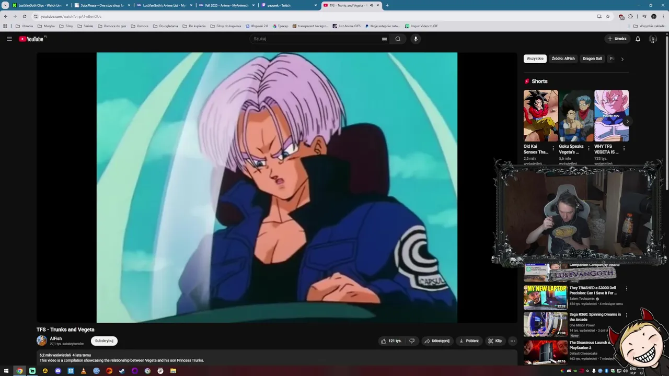Like the video showing 121 tys.
The height and width of the screenshot is (376, 669).
pyautogui.click(x=391, y=341)
